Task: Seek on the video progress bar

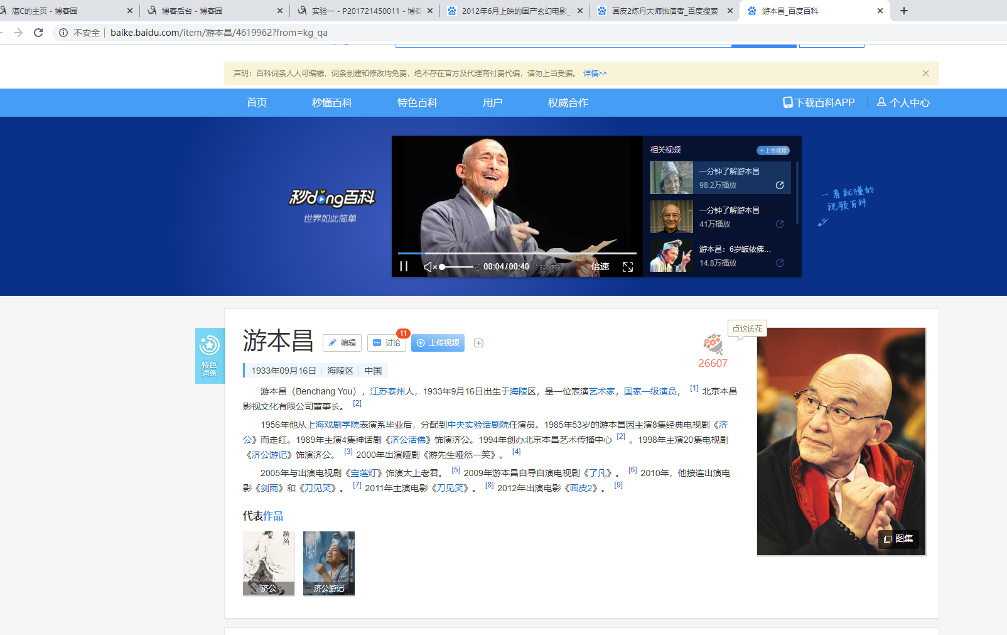Action: (x=517, y=253)
